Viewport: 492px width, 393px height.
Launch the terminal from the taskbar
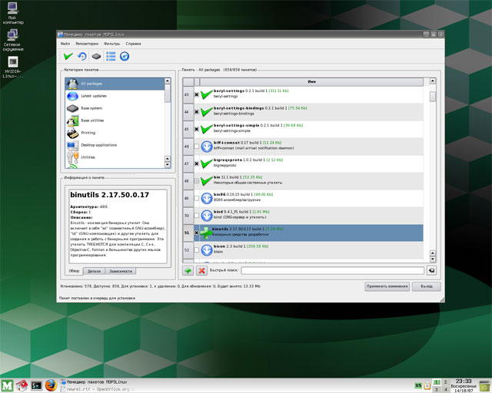tap(36, 385)
